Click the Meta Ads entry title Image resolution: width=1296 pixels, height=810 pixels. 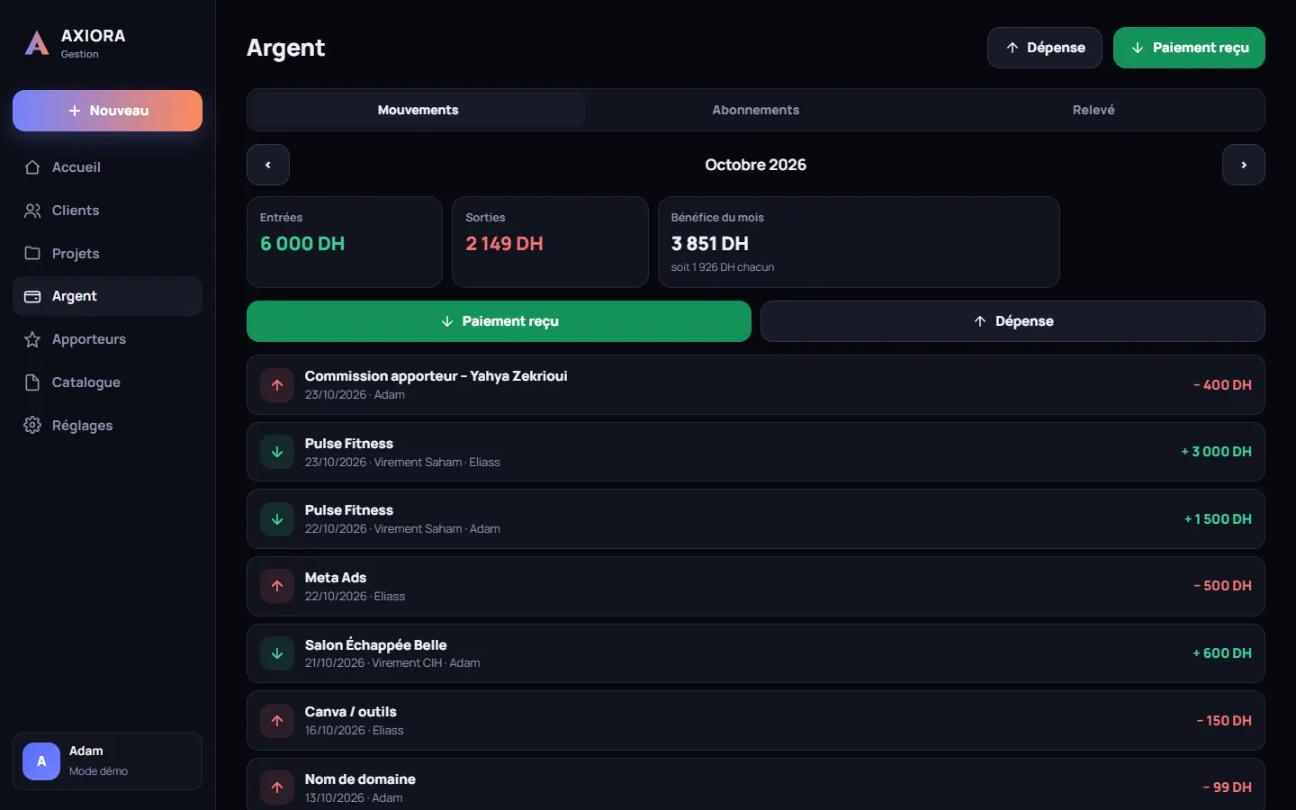tap(336, 578)
